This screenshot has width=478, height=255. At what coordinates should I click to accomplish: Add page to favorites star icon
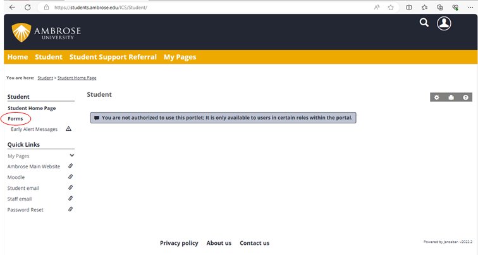click(391, 7)
